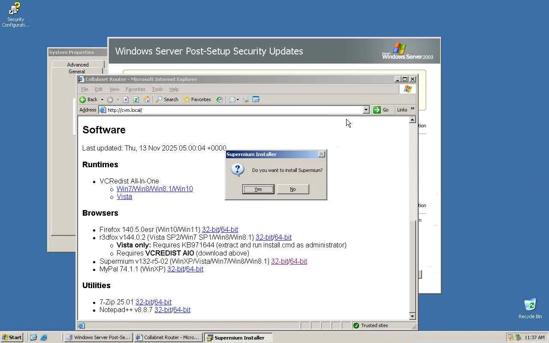Go back with the Back arrow icon
Screen dimensions: 549x343
click(x=83, y=99)
